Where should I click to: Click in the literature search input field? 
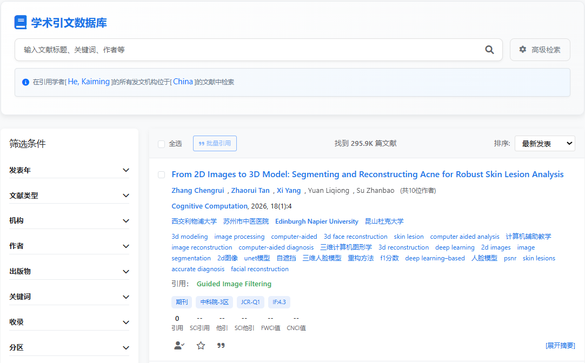[249, 50]
